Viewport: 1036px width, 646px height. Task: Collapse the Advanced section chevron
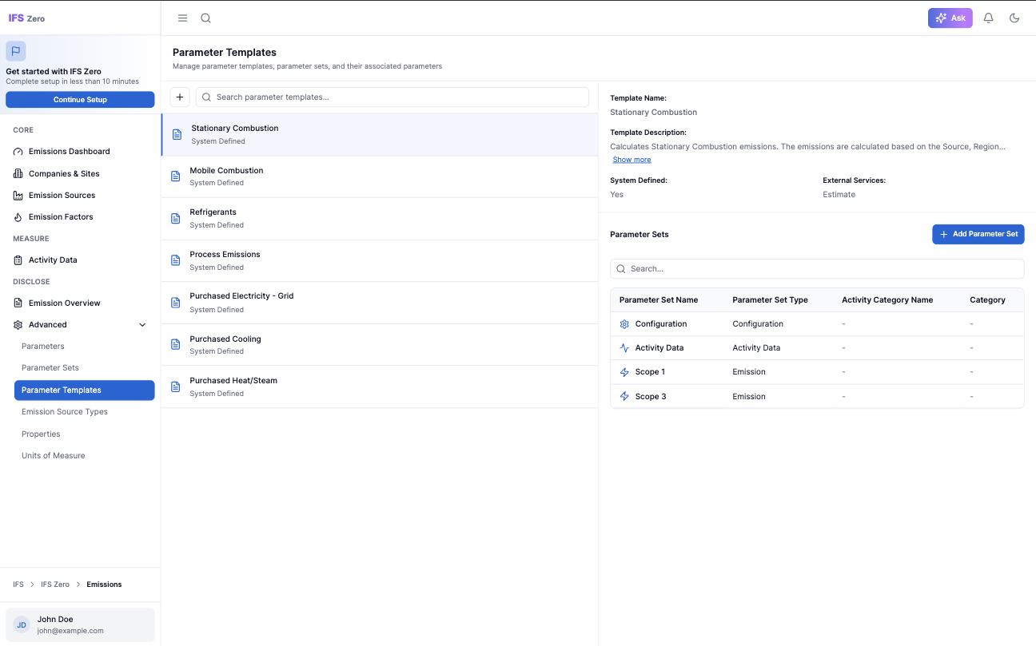pos(142,324)
